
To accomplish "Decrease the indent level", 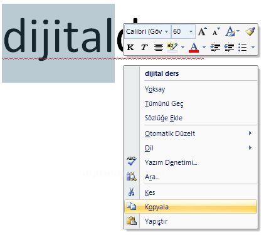I will [x=215, y=48].
